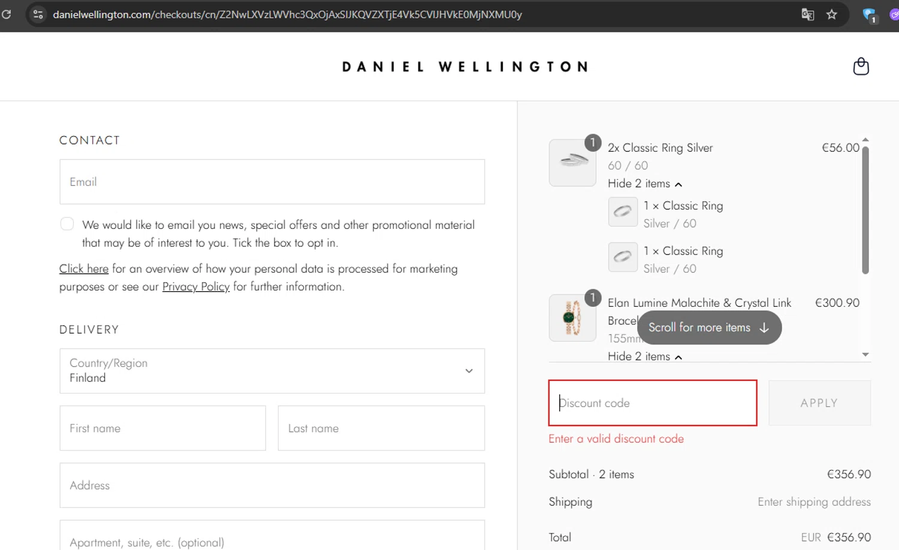Image resolution: width=899 pixels, height=550 pixels.
Task: Reload the checkout page
Action: [7, 14]
